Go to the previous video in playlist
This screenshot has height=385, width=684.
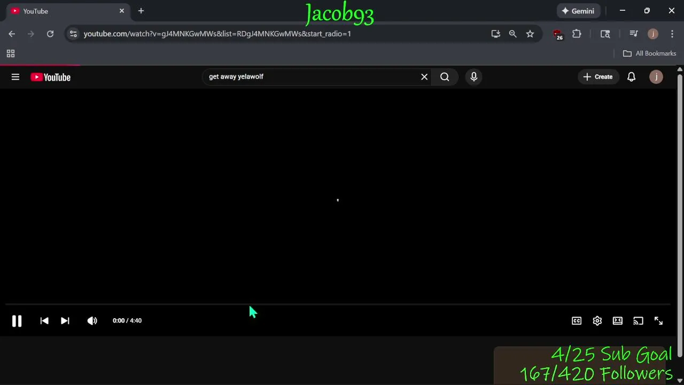[44, 321]
